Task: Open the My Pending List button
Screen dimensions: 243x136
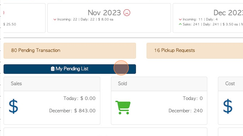Action: click(x=70, y=69)
